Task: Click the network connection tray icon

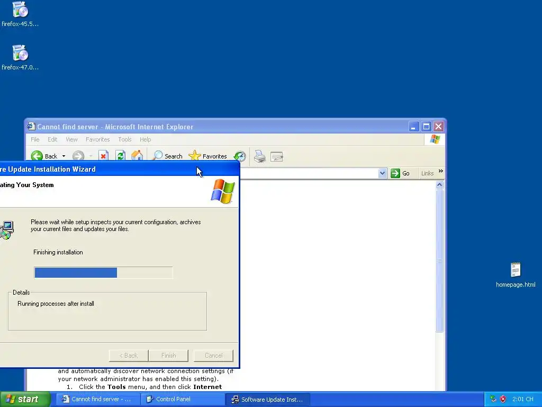Action: pyautogui.click(x=493, y=399)
